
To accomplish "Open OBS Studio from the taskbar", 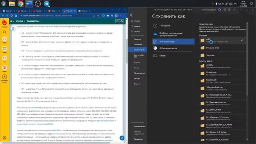I will [x=38, y=4].
